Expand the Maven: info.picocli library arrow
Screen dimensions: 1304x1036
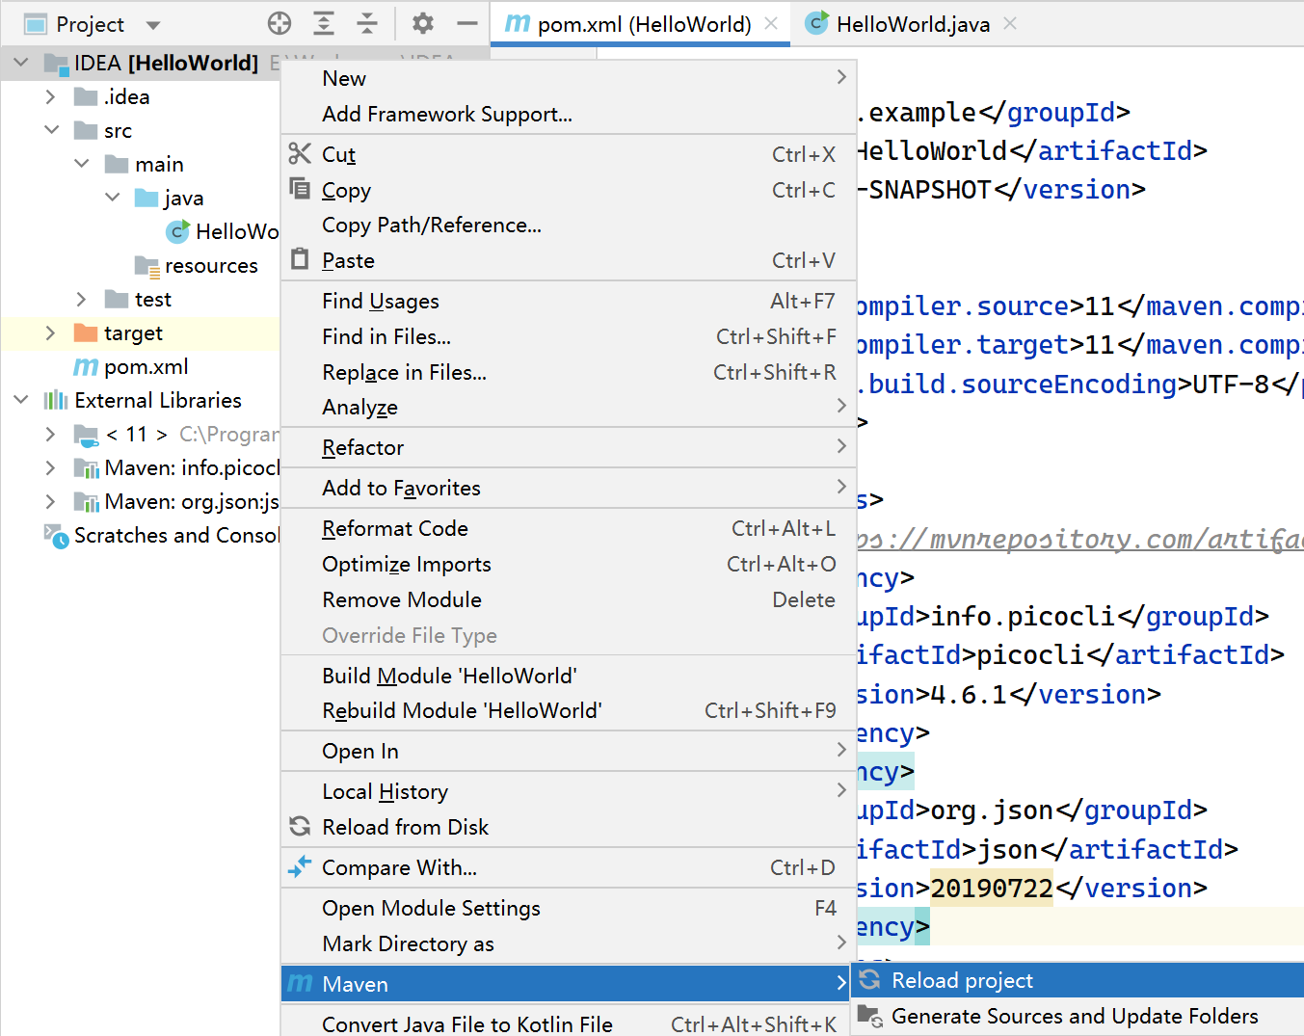[51, 467]
